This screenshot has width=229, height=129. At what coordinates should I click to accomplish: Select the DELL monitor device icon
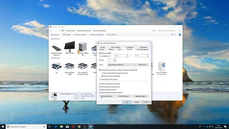(x=69, y=47)
